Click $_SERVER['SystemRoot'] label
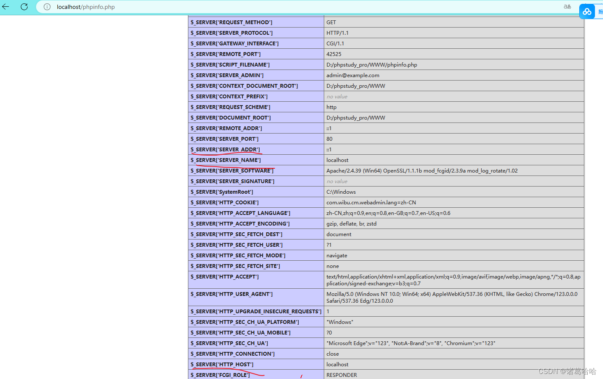The height and width of the screenshot is (379, 603). pyautogui.click(x=222, y=192)
